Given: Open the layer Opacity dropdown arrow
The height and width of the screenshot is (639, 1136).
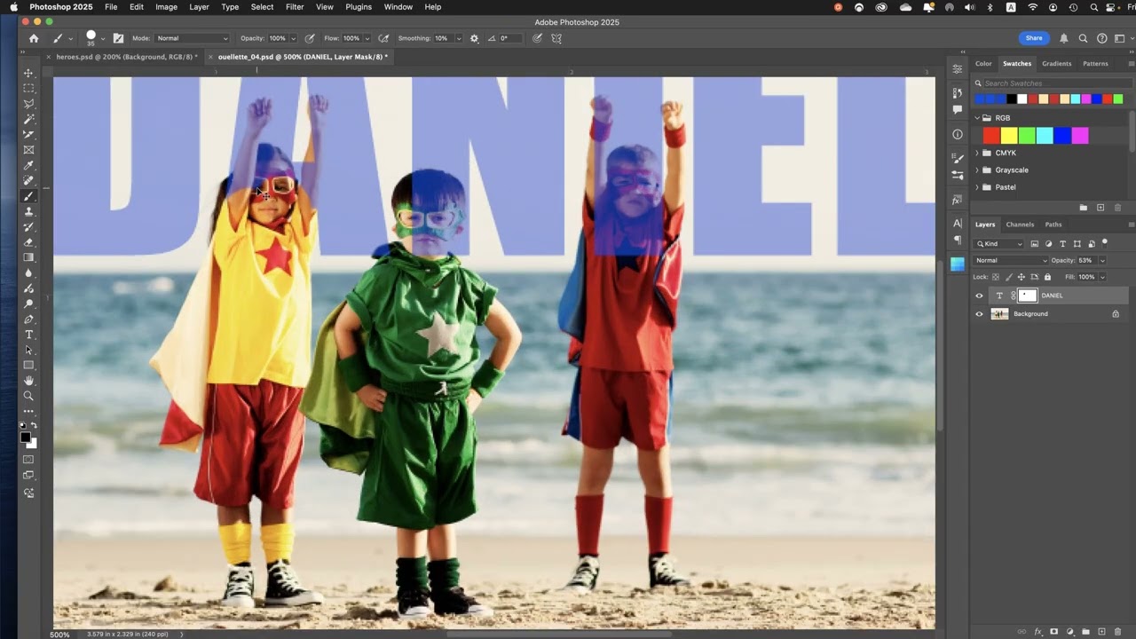Looking at the screenshot, I should [1102, 260].
